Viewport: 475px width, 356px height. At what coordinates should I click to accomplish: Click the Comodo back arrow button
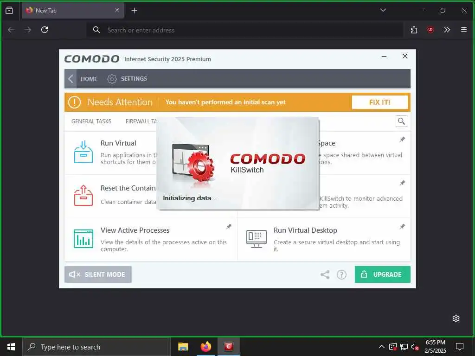point(71,79)
